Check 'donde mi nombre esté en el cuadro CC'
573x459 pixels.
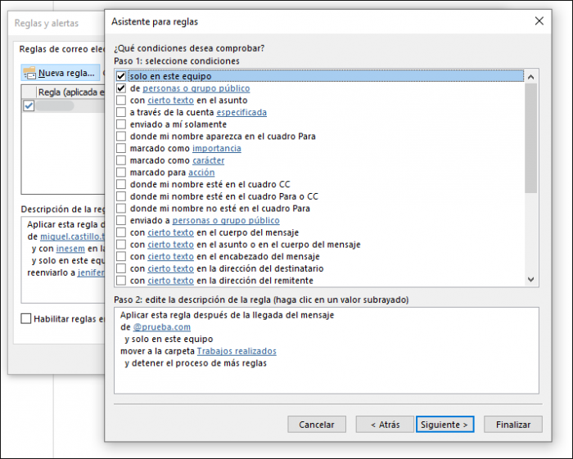(x=121, y=184)
